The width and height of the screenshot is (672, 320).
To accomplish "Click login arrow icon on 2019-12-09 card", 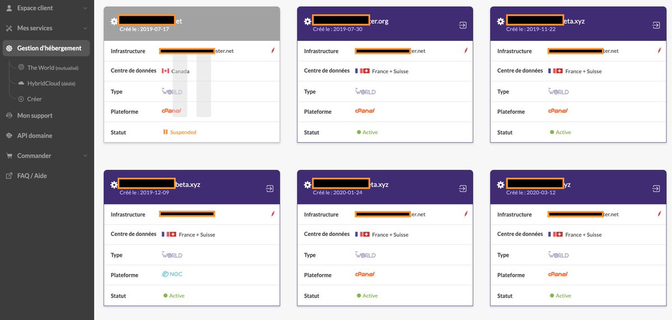I will click(x=270, y=189).
